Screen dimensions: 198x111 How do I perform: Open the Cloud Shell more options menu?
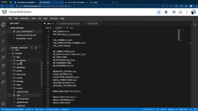pos(187,12)
